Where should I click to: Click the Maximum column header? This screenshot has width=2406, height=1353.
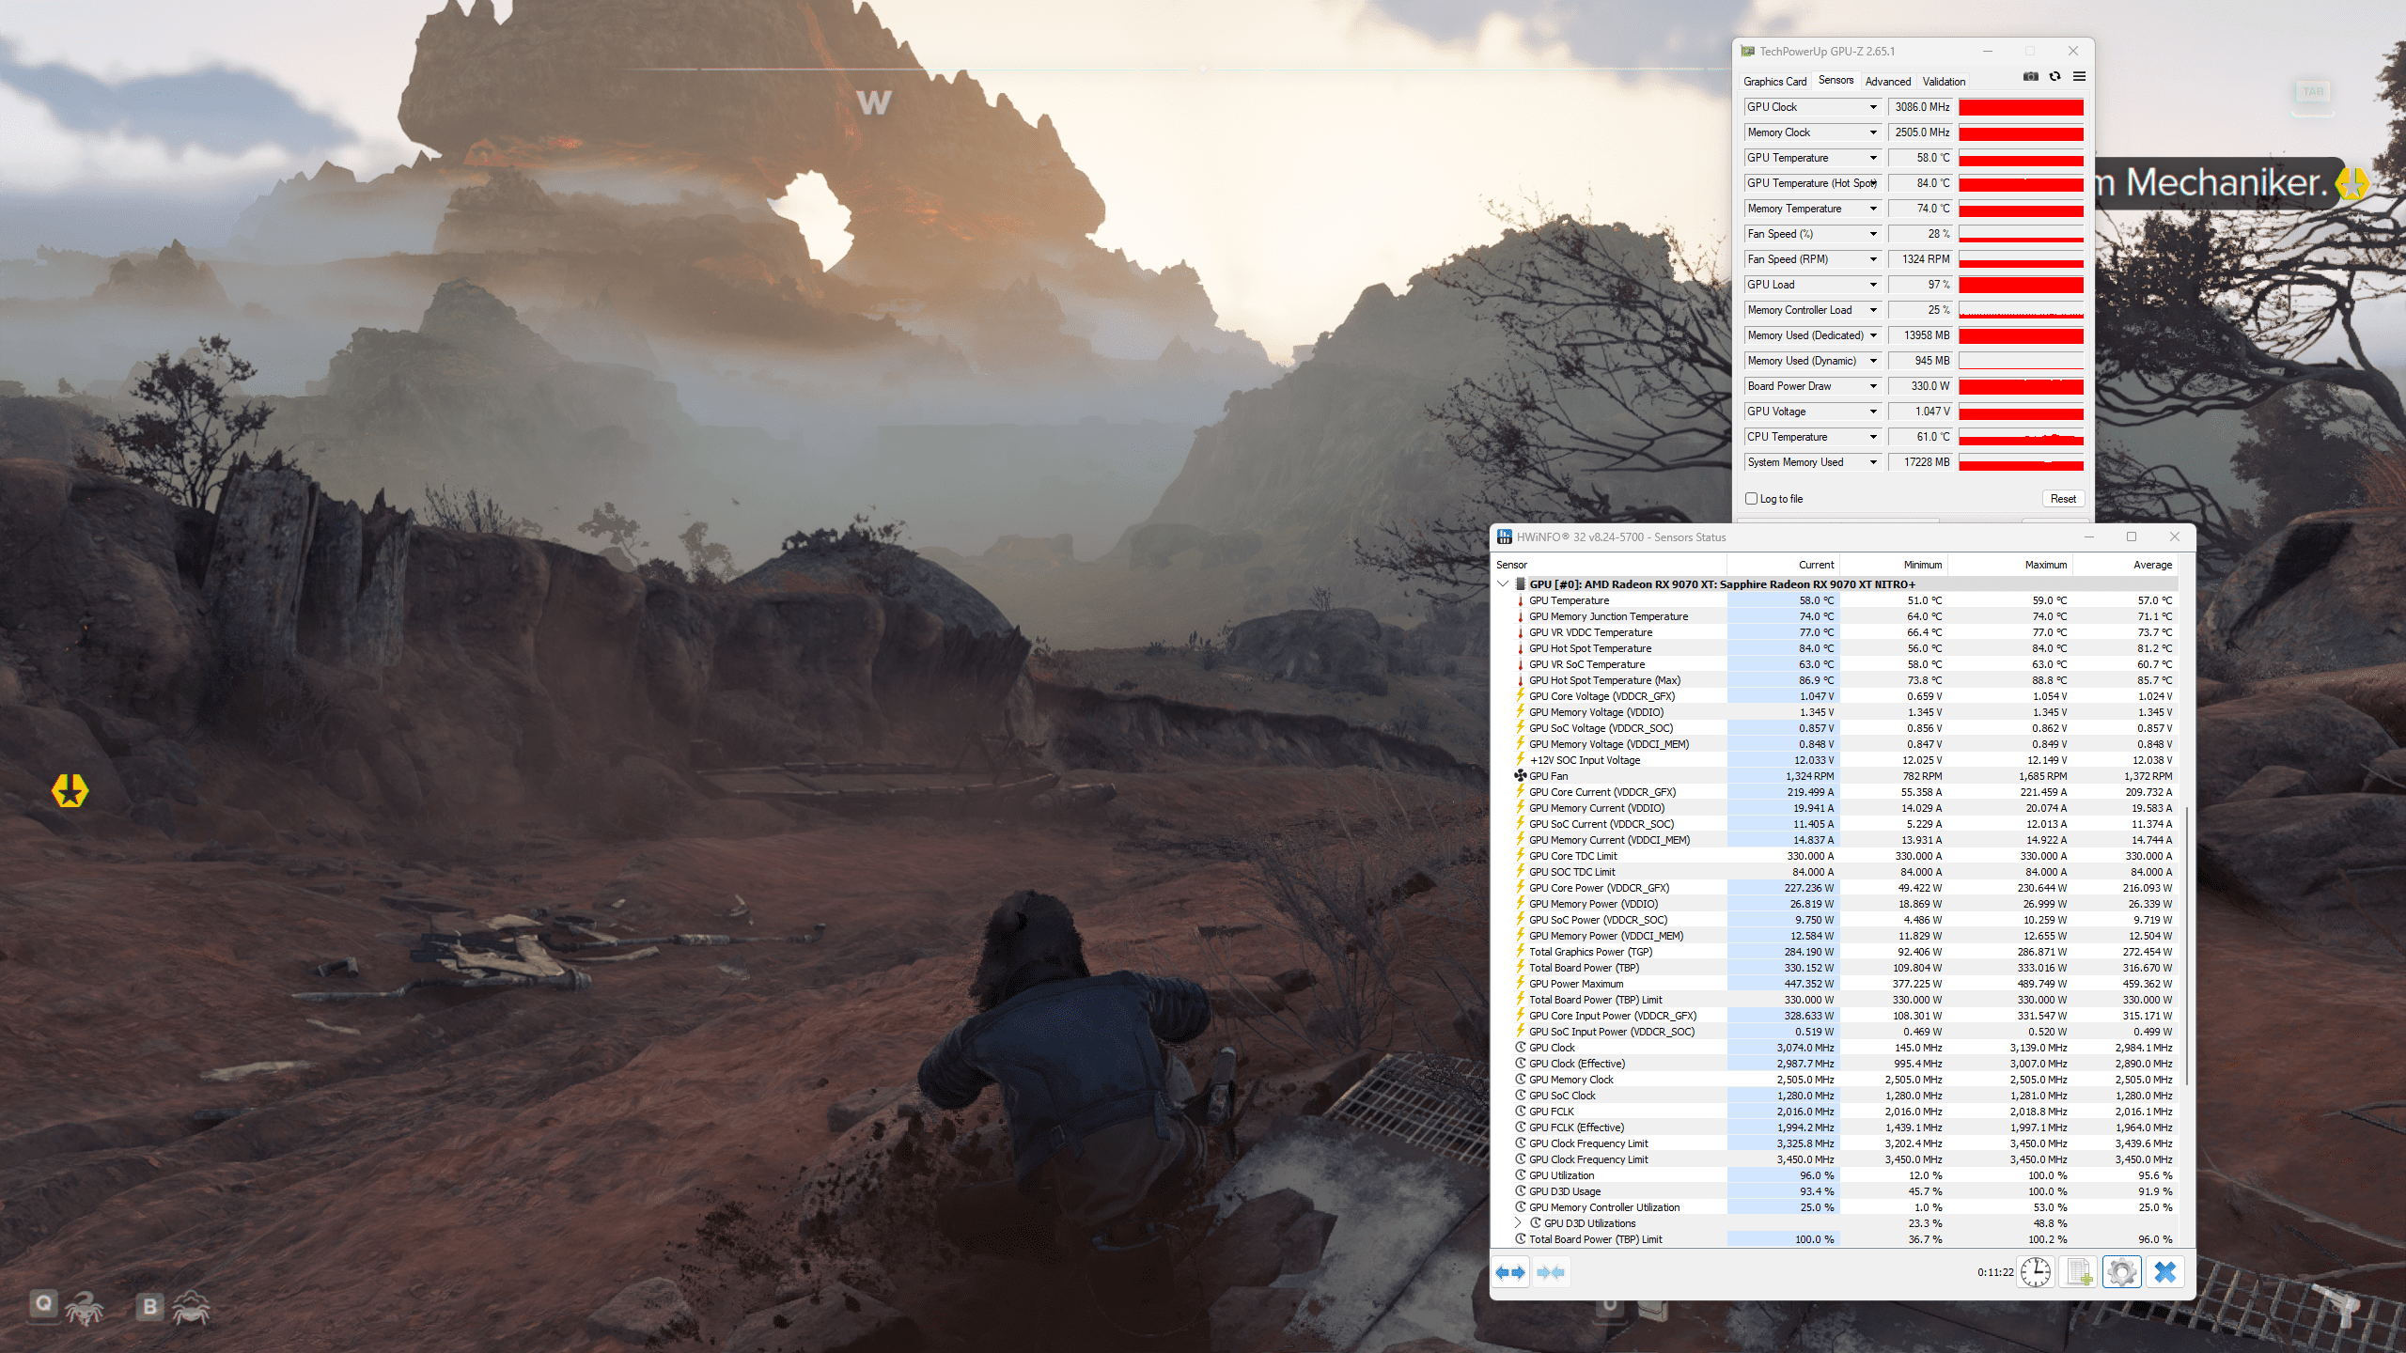[x=2009, y=565]
